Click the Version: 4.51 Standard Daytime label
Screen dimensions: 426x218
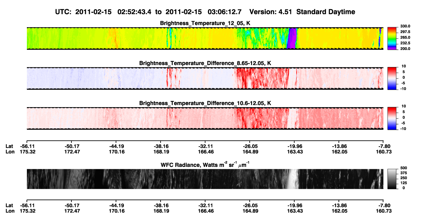tap(302, 12)
